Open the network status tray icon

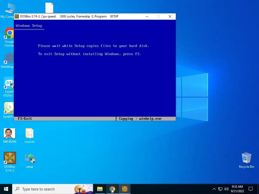click(x=220, y=189)
